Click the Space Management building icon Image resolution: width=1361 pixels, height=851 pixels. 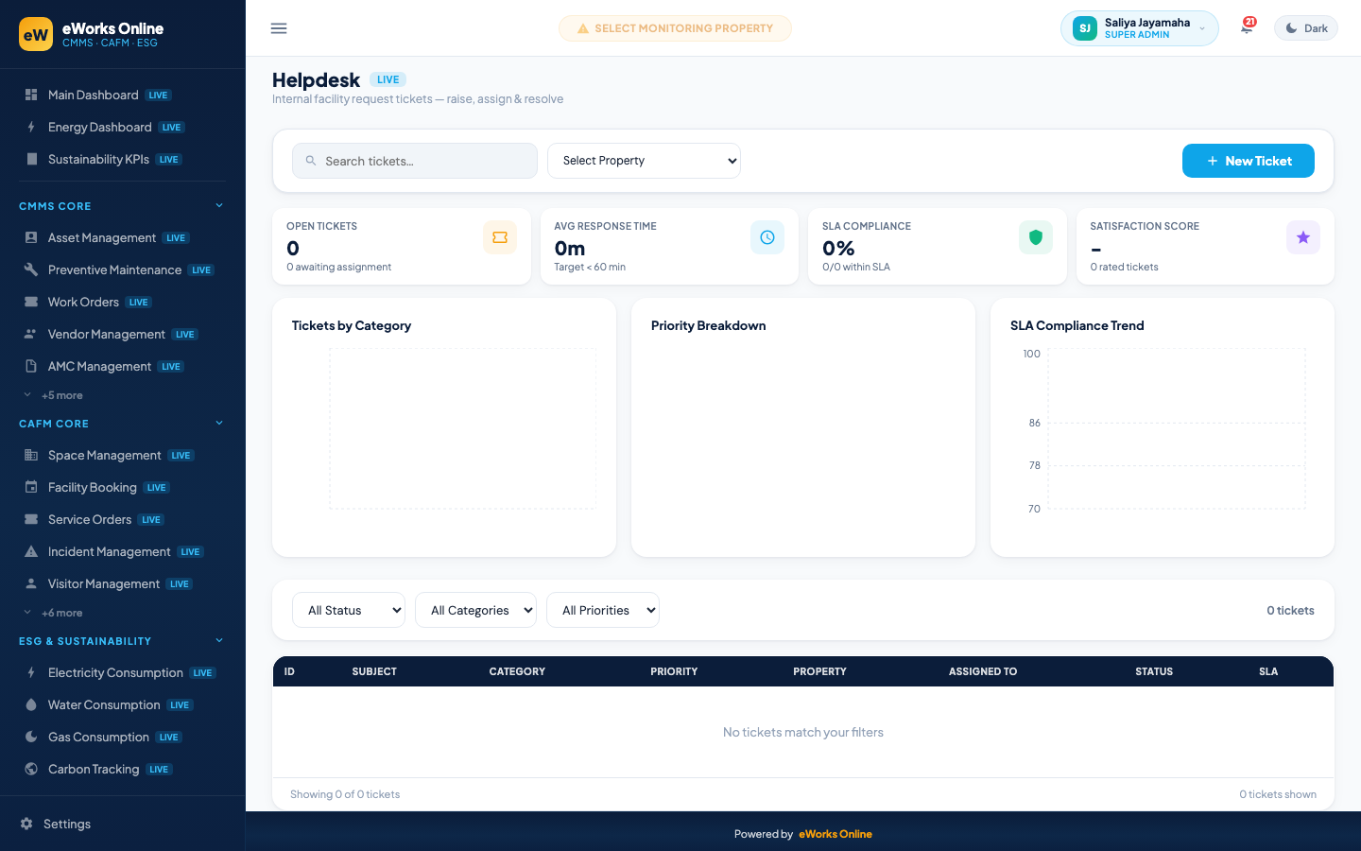coord(31,455)
